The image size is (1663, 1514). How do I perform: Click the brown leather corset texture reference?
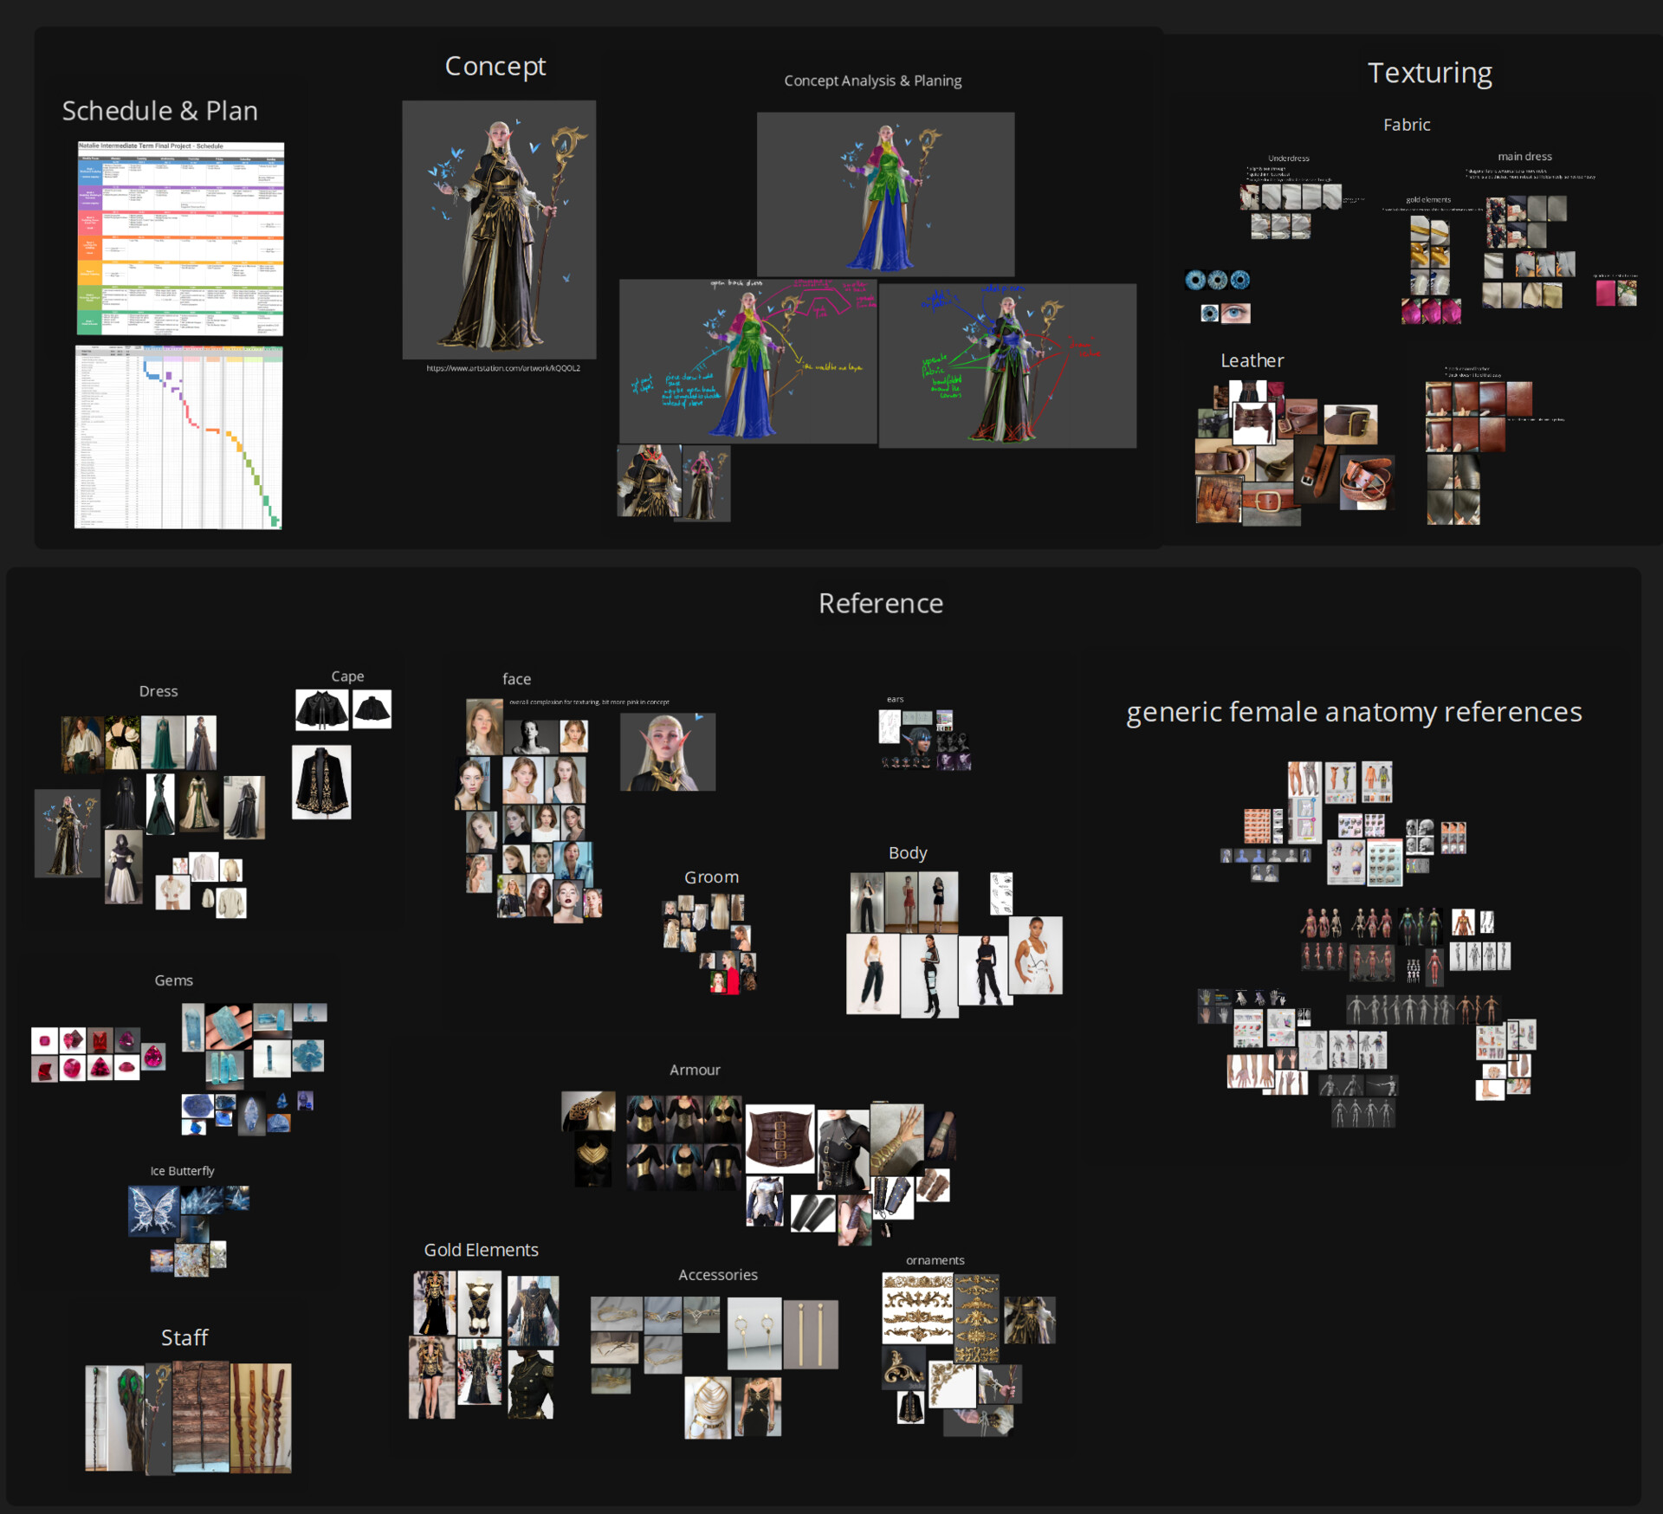tap(1253, 422)
